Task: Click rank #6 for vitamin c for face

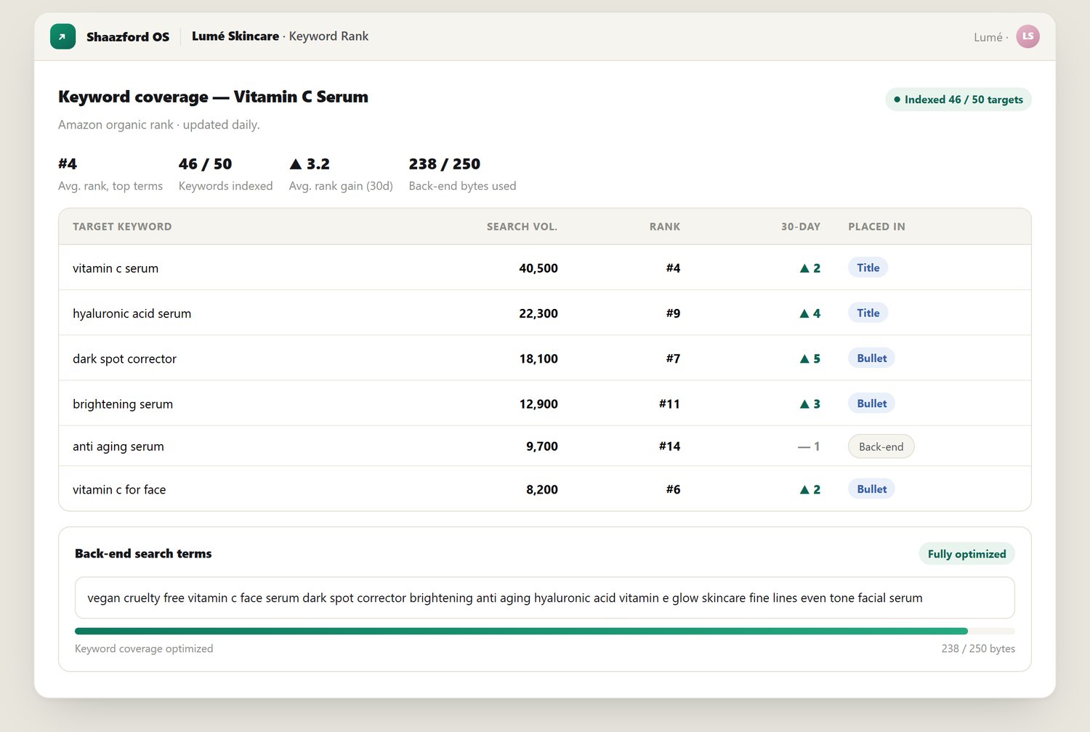Action: pos(673,489)
